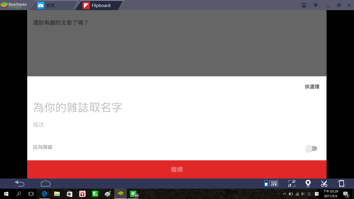Open File Explorer from the taskbar
Screen dimensions: 354x199
click(57, 194)
